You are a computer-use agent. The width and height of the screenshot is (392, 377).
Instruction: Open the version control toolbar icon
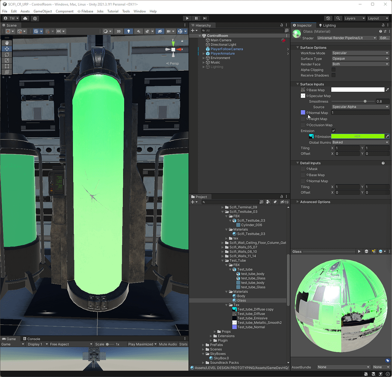[35, 18]
